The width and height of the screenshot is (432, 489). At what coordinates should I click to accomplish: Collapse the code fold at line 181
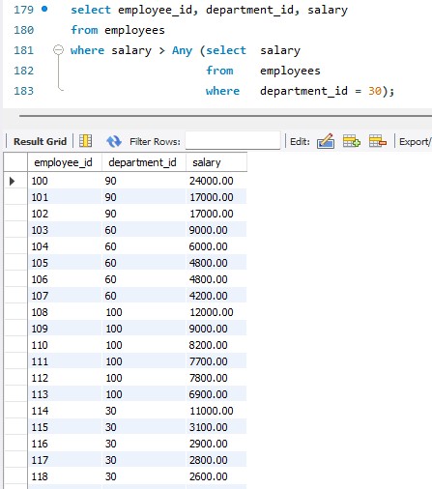(58, 50)
